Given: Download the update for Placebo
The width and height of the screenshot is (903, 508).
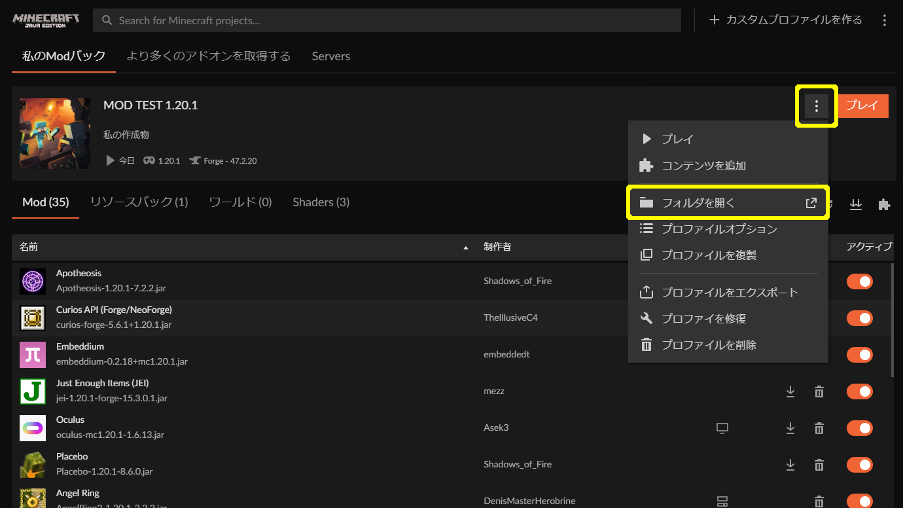Looking at the screenshot, I should click(790, 465).
